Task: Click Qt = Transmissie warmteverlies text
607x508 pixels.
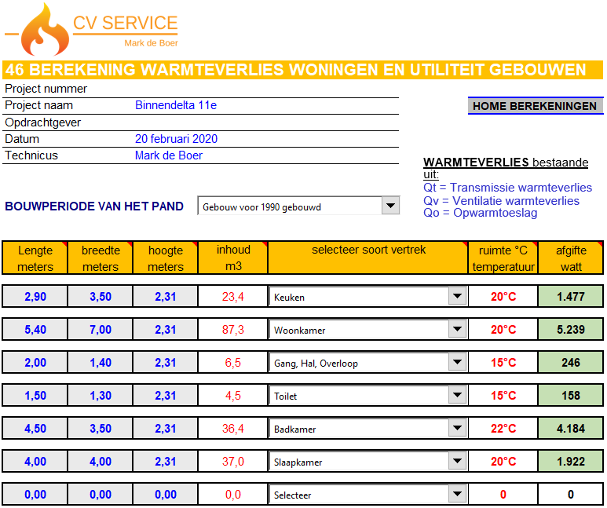Action: pos(507,188)
